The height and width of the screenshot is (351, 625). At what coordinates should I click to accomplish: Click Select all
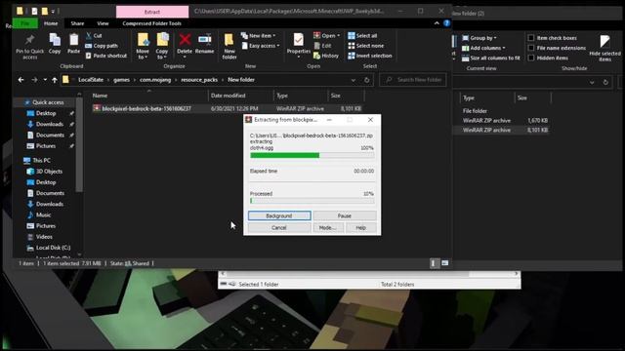coord(362,36)
